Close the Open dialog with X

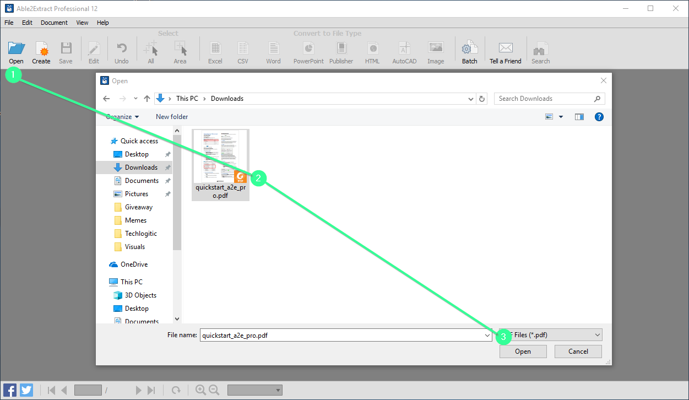(604, 81)
